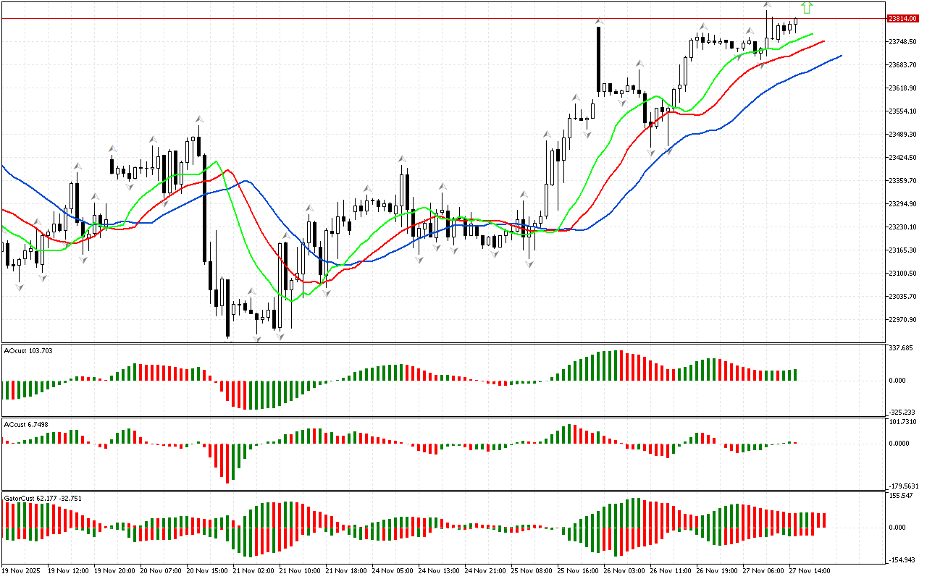Click the 23489.30 price scale label
Screen dimensions: 927x579
[x=905, y=135]
